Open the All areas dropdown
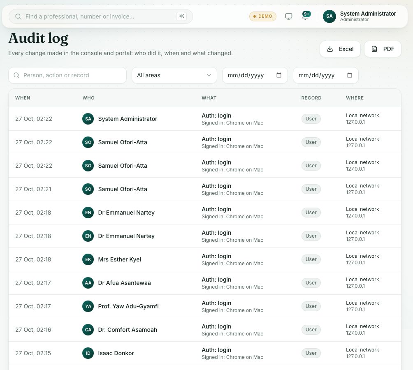The height and width of the screenshot is (370, 413). pos(174,75)
